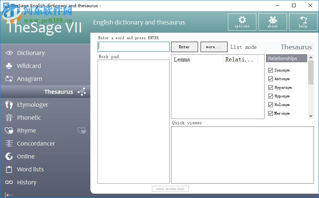The height and width of the screenshot is (198, 319).
Task: Collapse the sidebar with the arrow icon
Action: pyautogui.click(x=9, y=195)
